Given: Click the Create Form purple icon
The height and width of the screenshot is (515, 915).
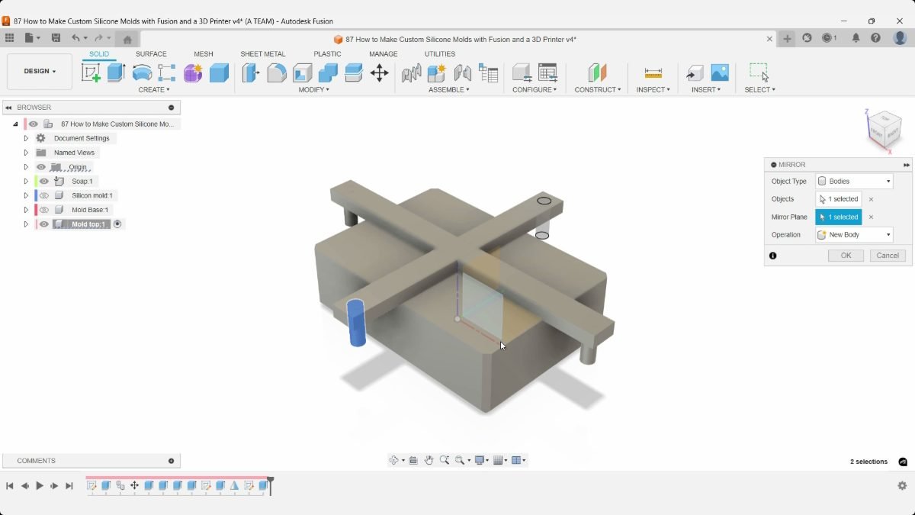Looking at the screenshot, I should click(193, 72).
